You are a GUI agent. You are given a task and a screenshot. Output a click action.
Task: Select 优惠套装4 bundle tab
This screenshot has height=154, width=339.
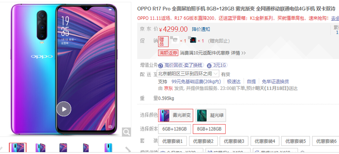click(265, 141)
